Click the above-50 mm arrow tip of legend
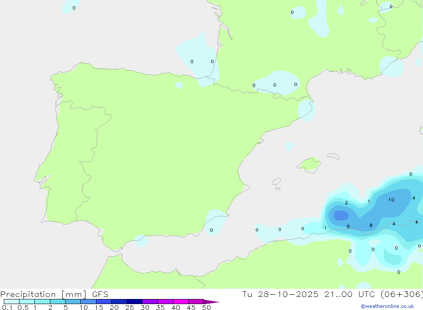Image resolution: width=423 pixels, height=310 pixels. (211, 302)
